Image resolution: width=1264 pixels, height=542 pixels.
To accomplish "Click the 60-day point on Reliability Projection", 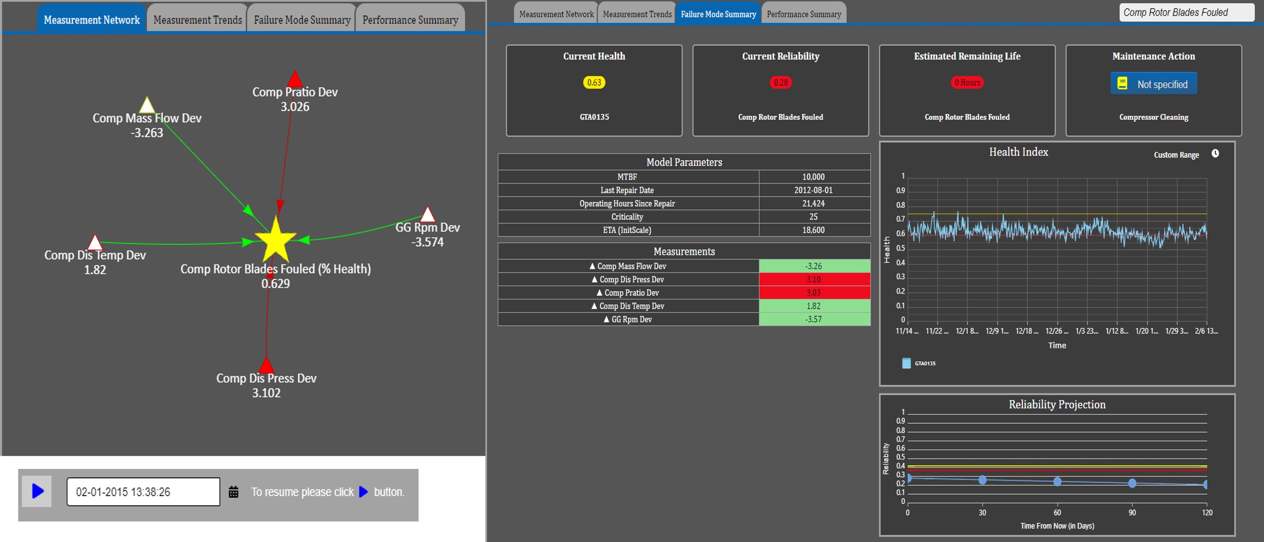I will 1057,481.
